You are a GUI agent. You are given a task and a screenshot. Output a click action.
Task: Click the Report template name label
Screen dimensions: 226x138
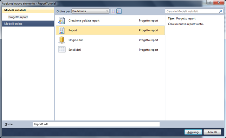tap(73, 30)
